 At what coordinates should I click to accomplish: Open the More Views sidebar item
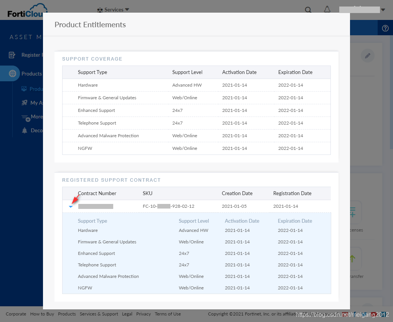point(32,117)
